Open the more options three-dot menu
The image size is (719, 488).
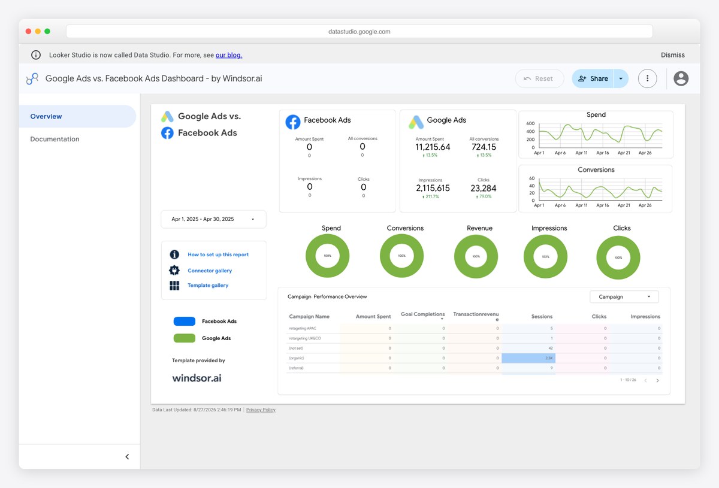pyautogui.click(x=647, y=78)
